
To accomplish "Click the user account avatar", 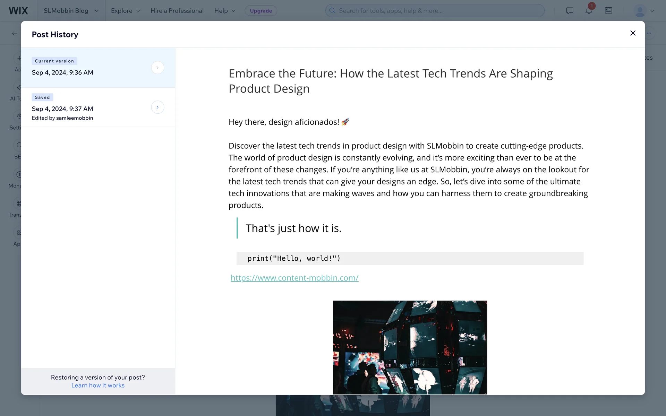I will [x=640, y=10].
